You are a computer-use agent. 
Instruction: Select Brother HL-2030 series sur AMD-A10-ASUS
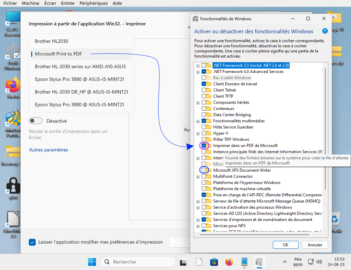tap(82, 66)
